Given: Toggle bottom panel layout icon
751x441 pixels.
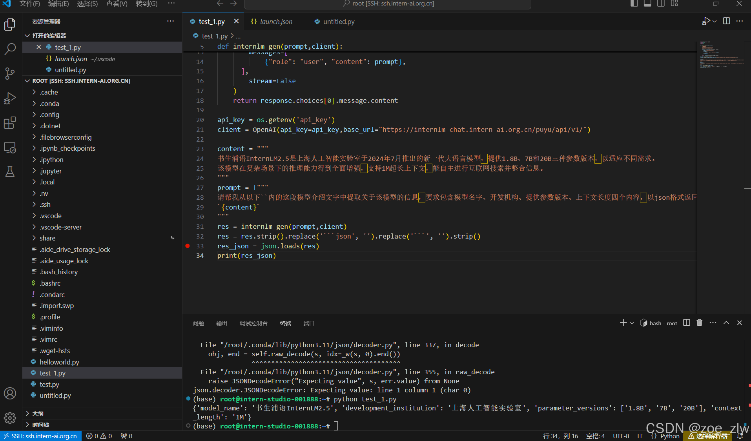Looking at the screenshot, I should pyautogui.click(x=647, y=4).
